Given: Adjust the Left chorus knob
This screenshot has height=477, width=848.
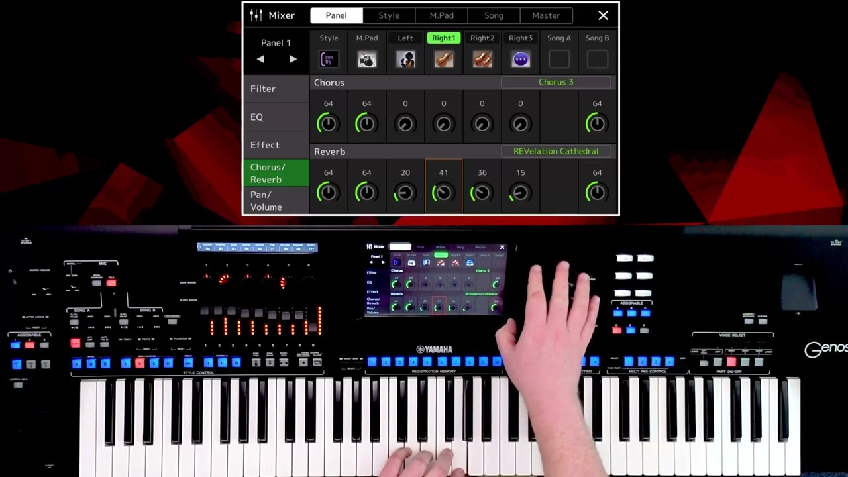Looking at the screenshot, I should [x=405, y=123].
